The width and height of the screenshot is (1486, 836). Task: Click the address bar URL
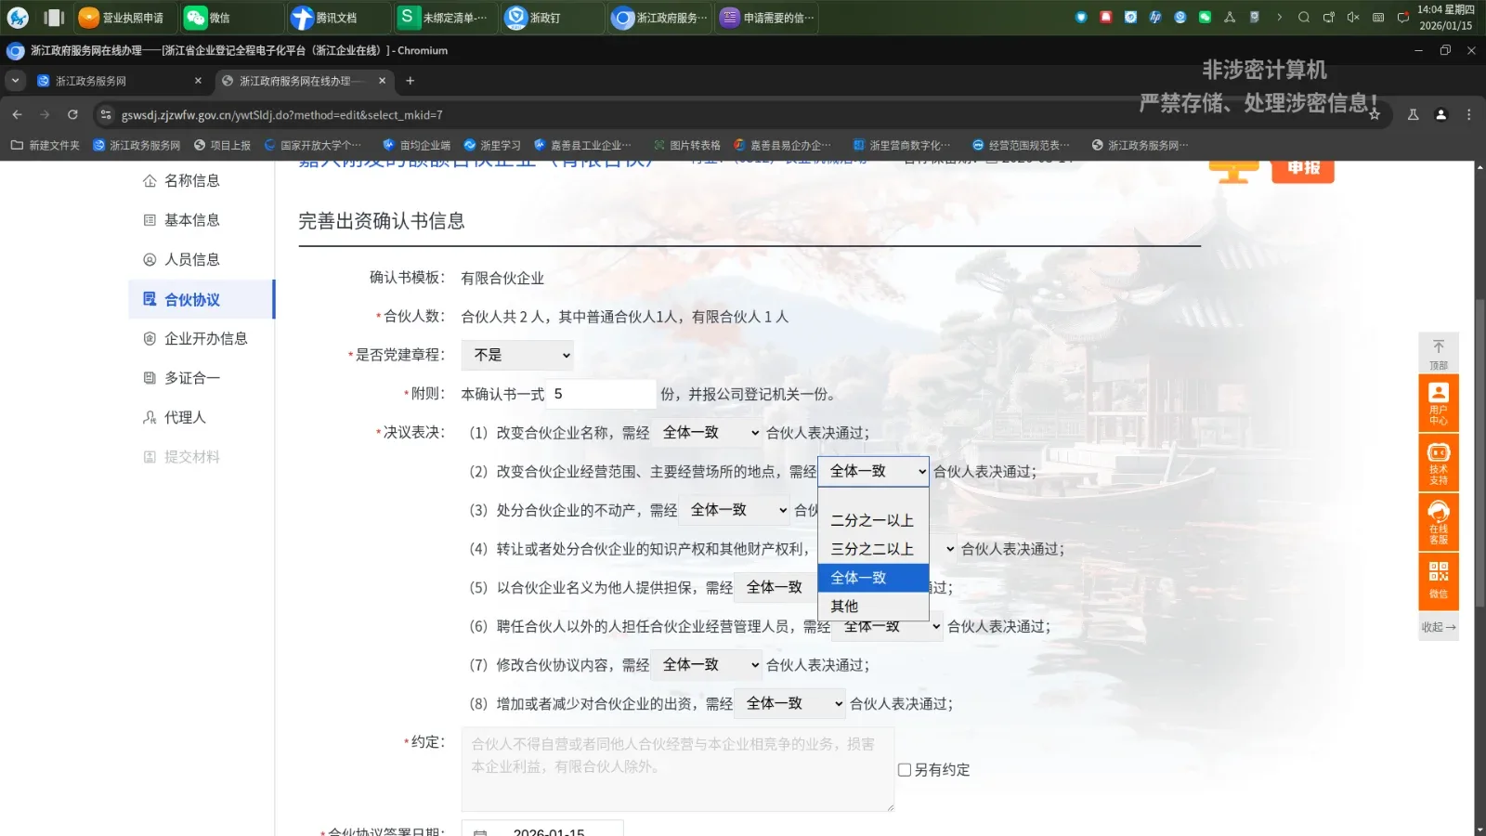coord(281,115)
